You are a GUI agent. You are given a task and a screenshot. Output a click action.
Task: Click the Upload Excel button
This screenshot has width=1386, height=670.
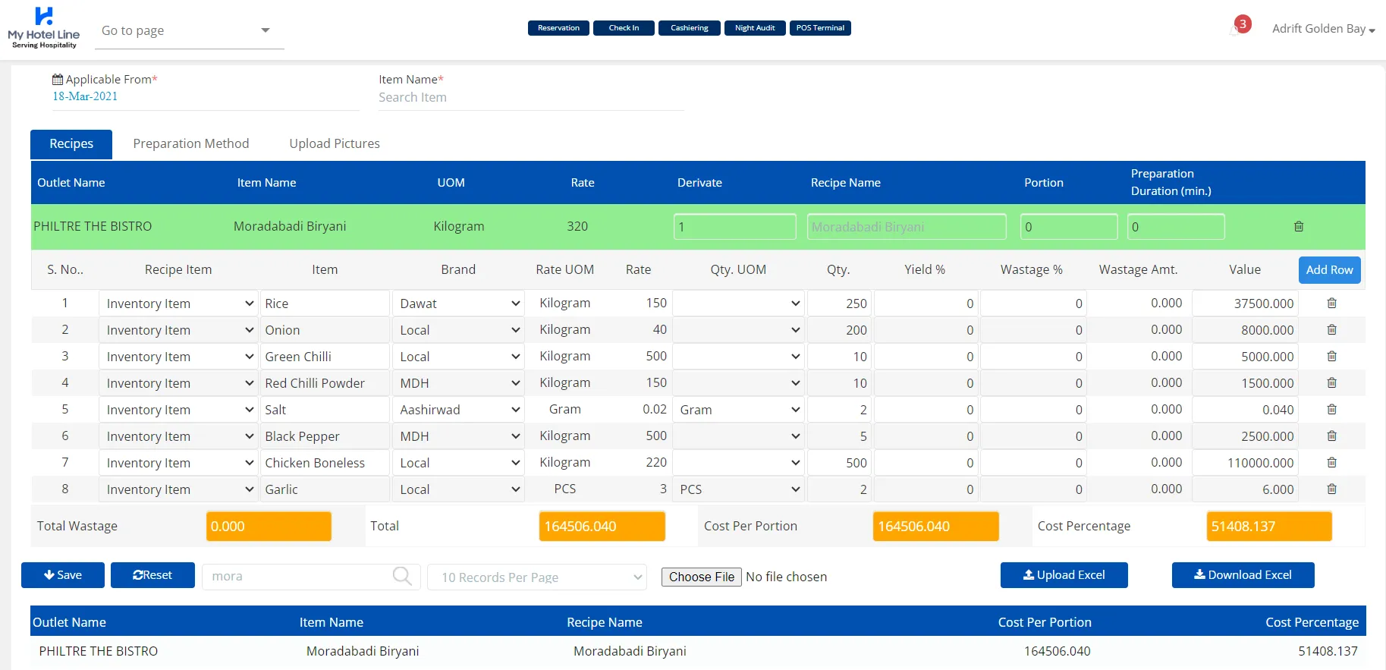pyautogui.click(x=1064, y=575)
